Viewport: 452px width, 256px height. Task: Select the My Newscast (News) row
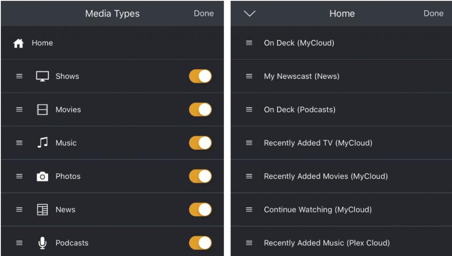(341, 76)
